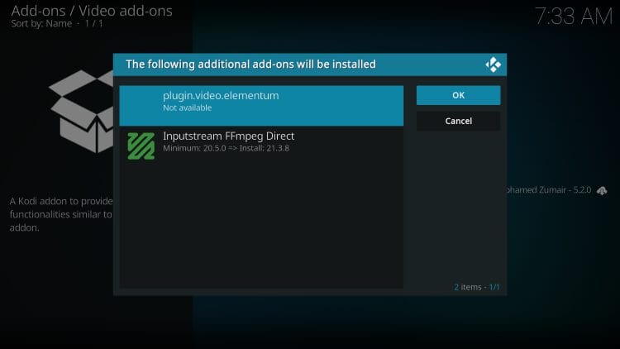Click the 'Sort by: Name' label
The height and width of the screenshot is (349, 620).
pos(41,25)
